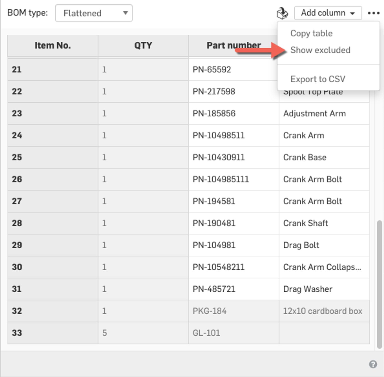Click Export to CSV
Image resolution: width=384 pixels, height=377 pixels.
click(x=318, y=79)
